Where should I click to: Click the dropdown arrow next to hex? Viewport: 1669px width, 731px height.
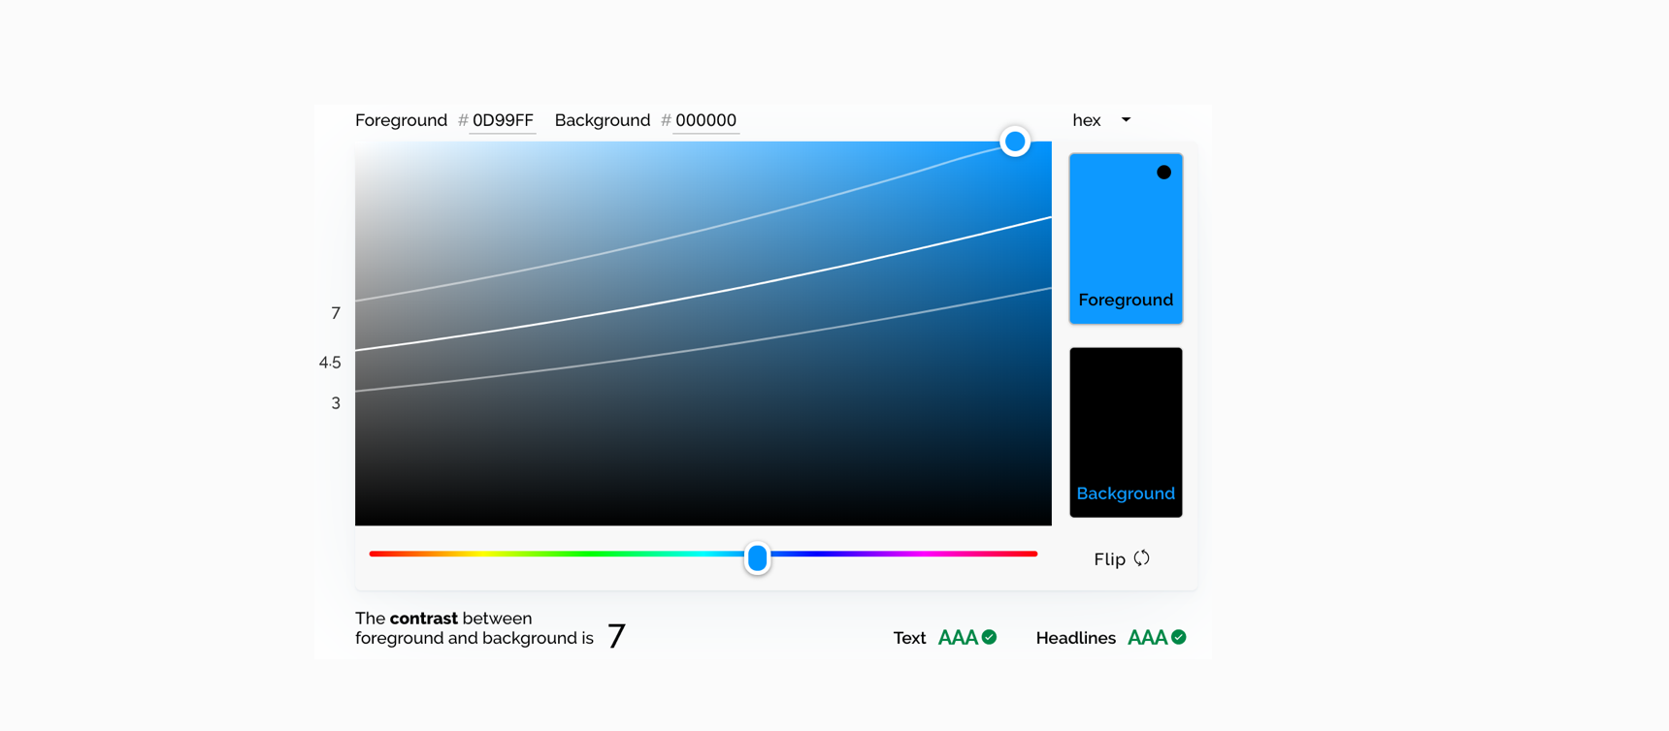[1126, 120]
